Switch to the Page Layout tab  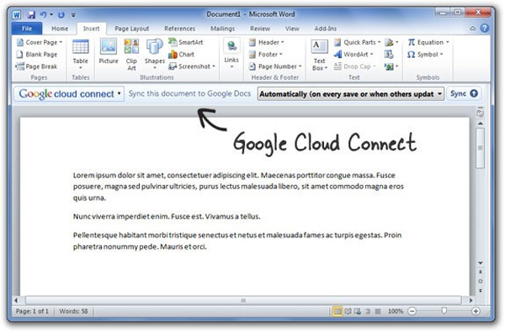pyautogui.click(x=132, y=29)
